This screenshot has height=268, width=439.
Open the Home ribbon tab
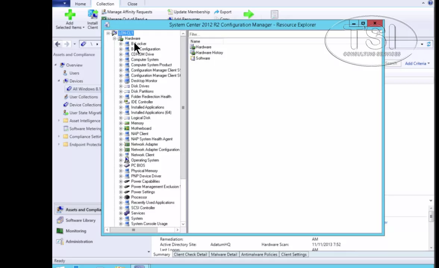click(x=80, y=4)
